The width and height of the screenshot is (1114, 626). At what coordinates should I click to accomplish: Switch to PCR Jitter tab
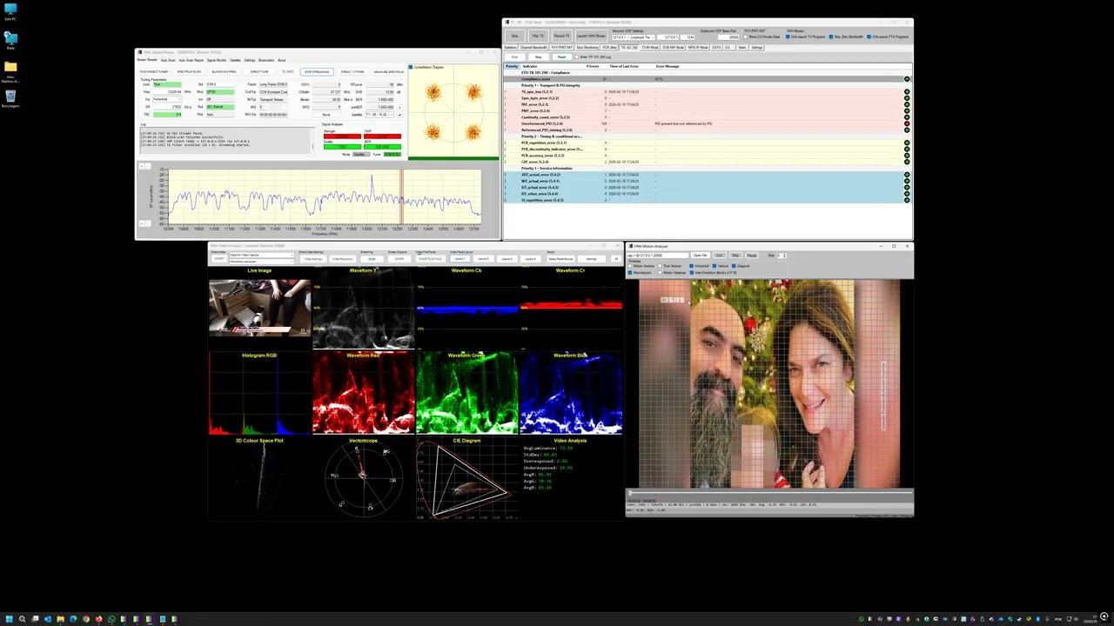click(609, 47)
